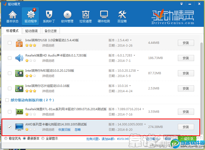Click the 部分驱动有新版升级（2个）heading

pos(32,100)
